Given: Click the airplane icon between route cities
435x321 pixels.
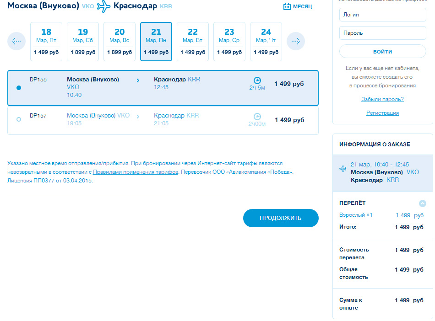Looking at the screenshot, I should pos(103,6).
